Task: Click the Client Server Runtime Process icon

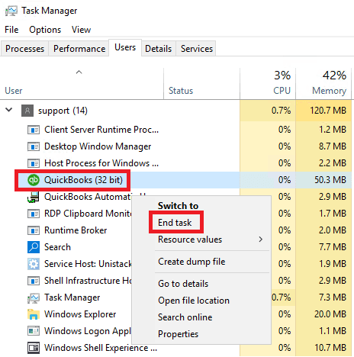Action: 34,130
